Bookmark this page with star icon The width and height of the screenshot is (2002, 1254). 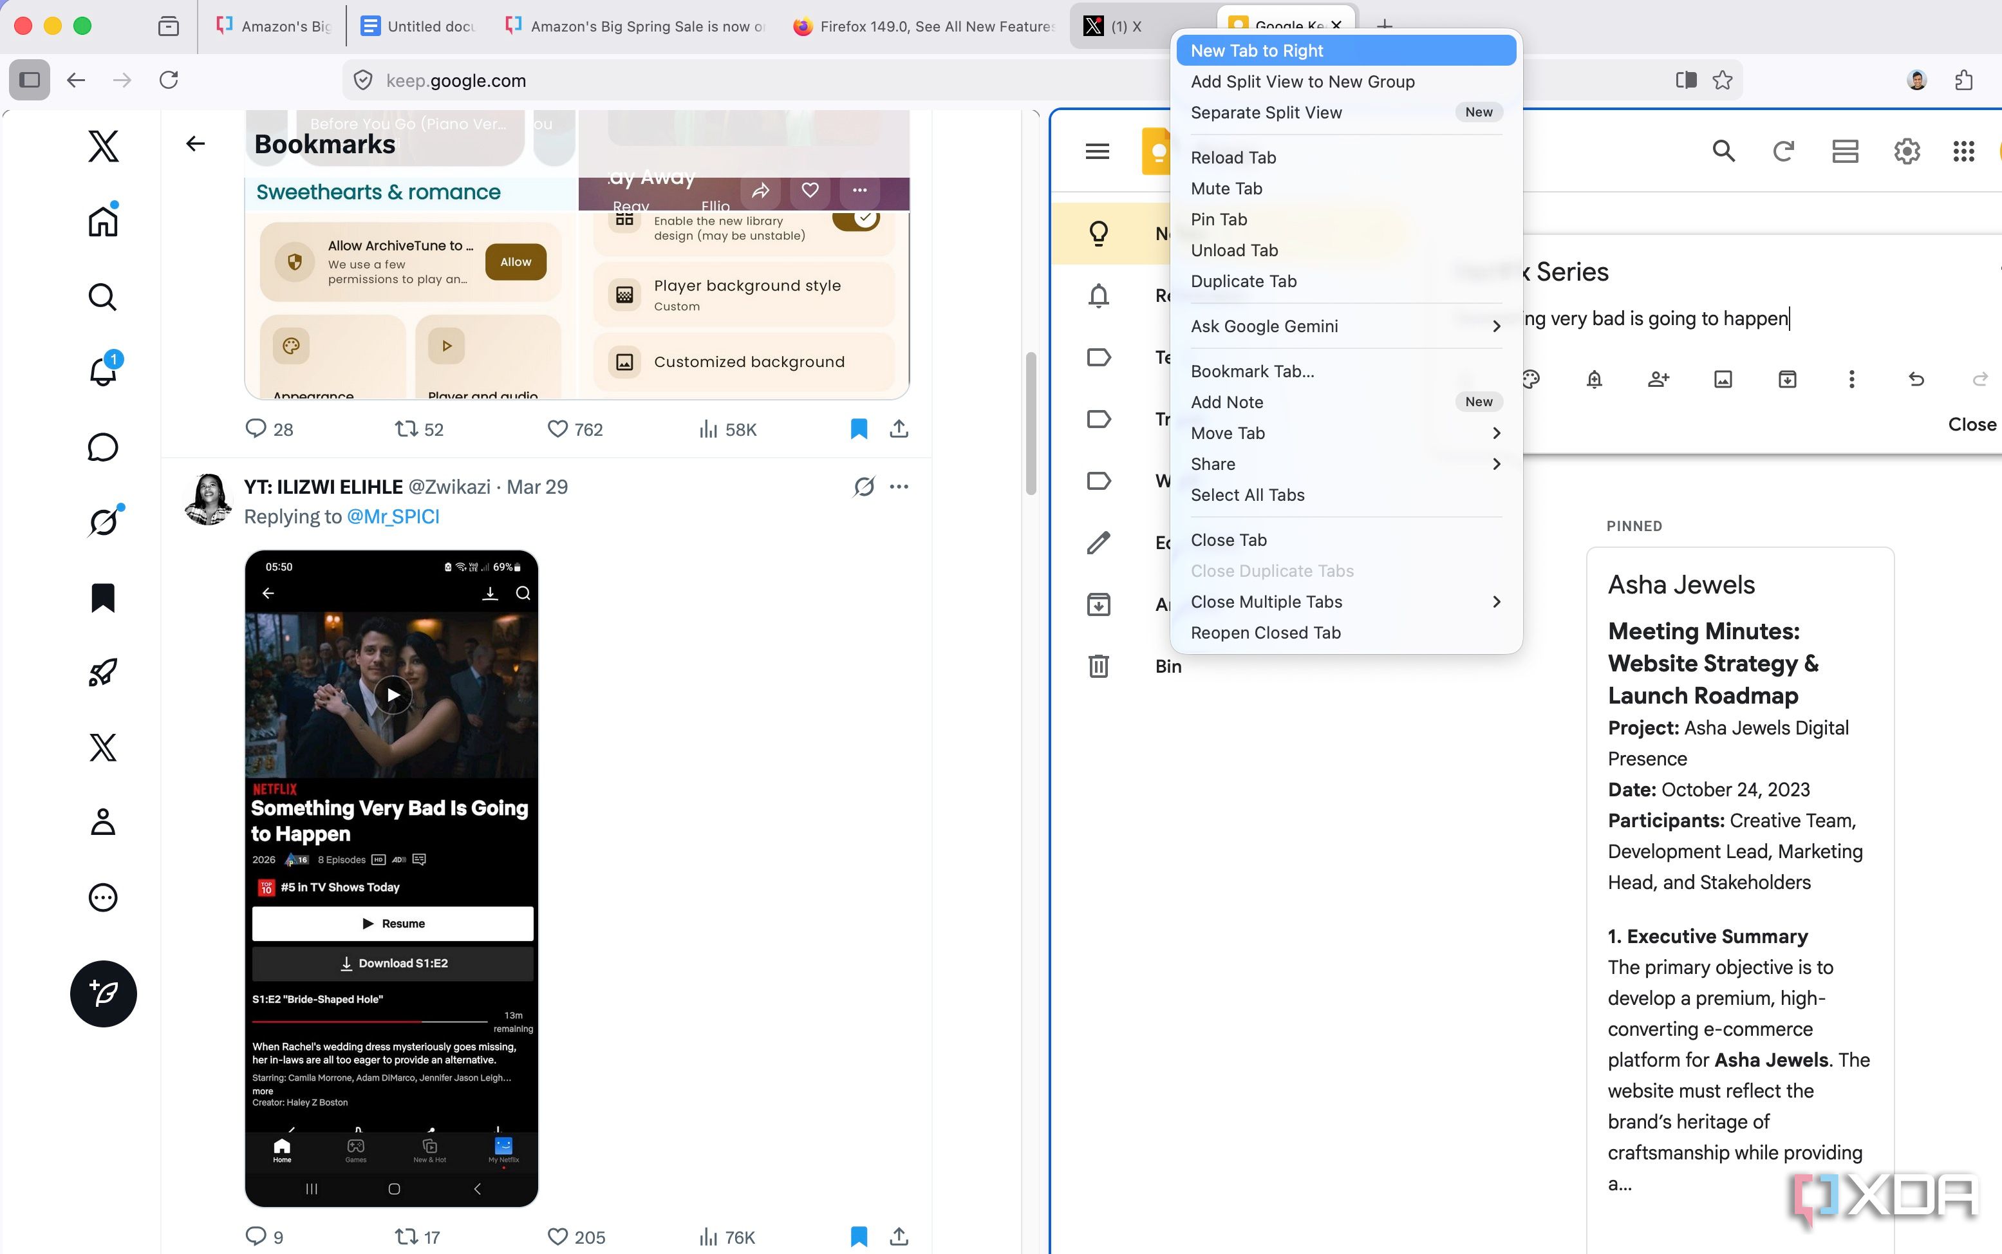pos(1723,80)
